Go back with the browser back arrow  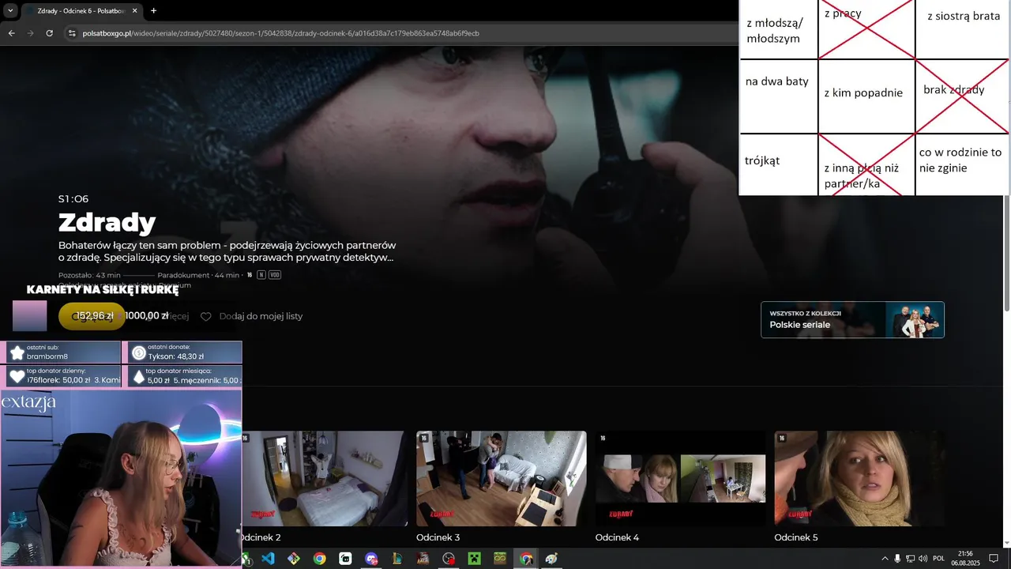tap(11, 33)
